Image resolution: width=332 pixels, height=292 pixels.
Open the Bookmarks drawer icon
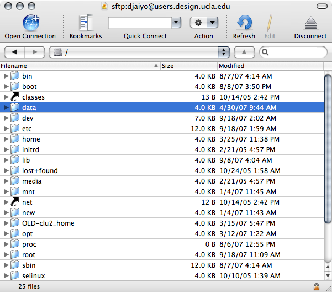pos(86,23)
